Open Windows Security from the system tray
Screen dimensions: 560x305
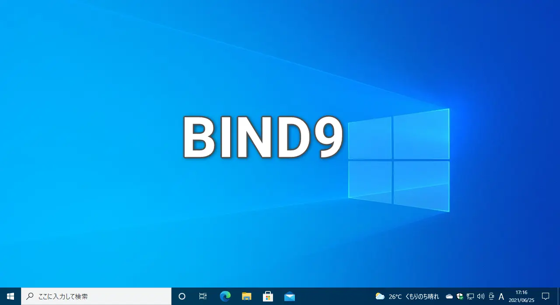(459, 296)
